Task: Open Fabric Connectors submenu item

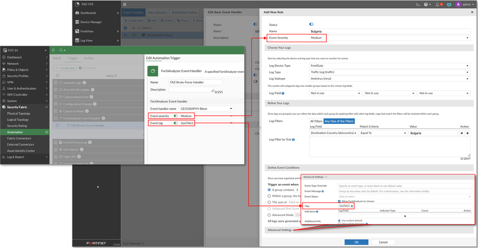Action: (19, 138)
